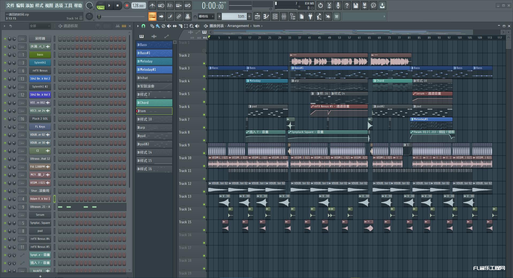513x278 pixels.
Task: Stop playback with the stop button
Action: (118, 5)
